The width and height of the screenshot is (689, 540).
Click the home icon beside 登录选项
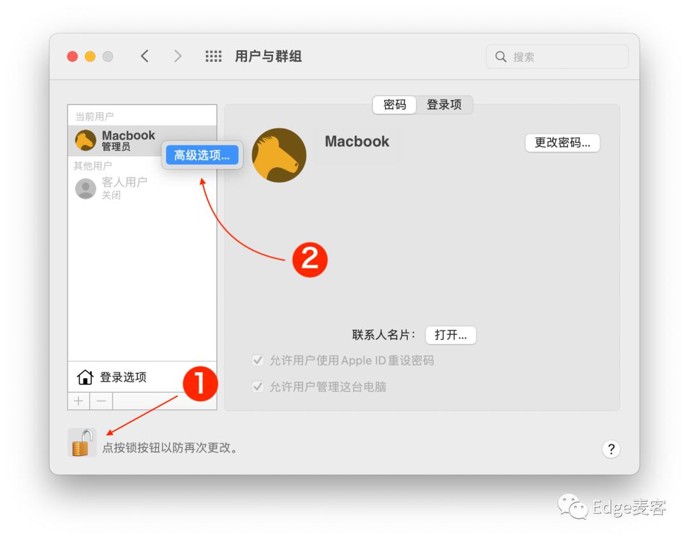click(x=84, y=377)
